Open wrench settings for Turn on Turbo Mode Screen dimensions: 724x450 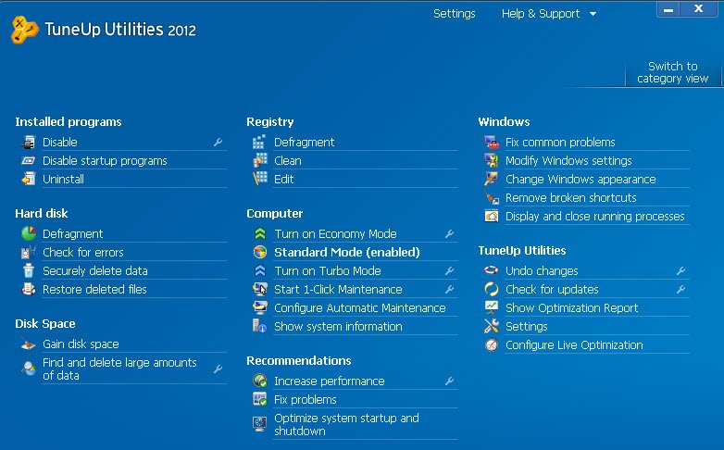[x=449, y=270]
